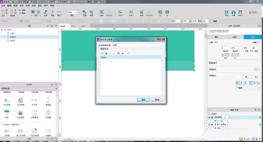263x142 pixels.
Task: Select page3 in the pages tree
Action: [13, 40]
